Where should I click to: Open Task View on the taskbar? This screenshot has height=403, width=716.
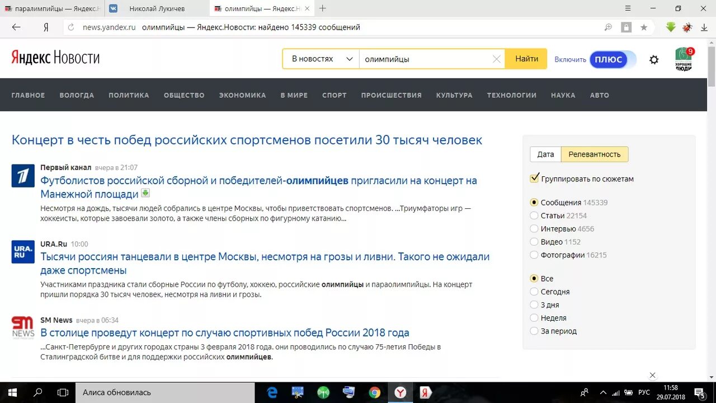(63, 392)
